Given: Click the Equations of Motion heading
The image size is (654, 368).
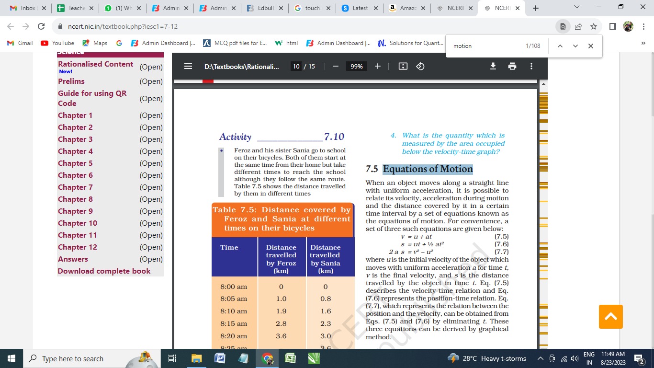Looking at the screenshot, I should click(x=428, y=169).
